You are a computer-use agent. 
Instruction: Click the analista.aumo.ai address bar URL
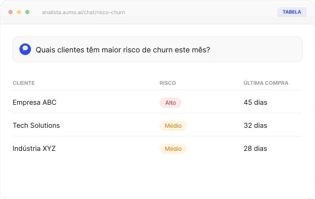click(x=83, y=12)
